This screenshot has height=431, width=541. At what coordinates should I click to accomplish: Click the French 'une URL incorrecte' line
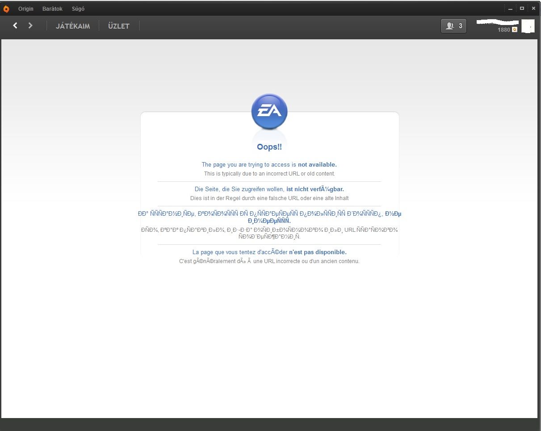pos(269,261)
